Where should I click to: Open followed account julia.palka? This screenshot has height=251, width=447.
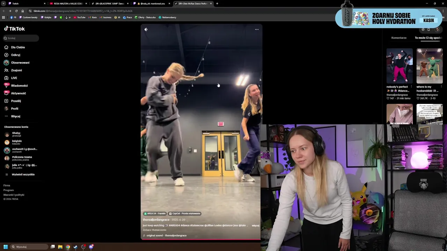point(20,166)
